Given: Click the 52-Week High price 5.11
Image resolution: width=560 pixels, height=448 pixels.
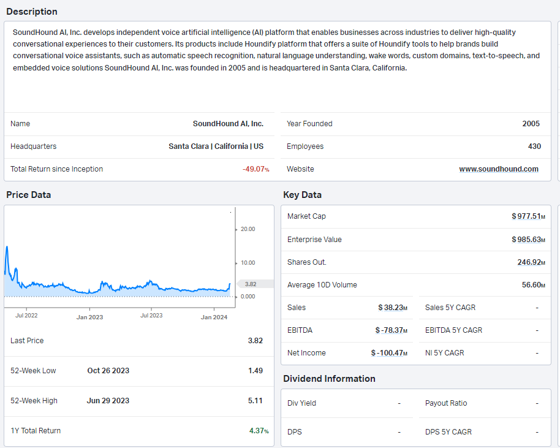Looking at the screenshot, I should click(255, 400).
